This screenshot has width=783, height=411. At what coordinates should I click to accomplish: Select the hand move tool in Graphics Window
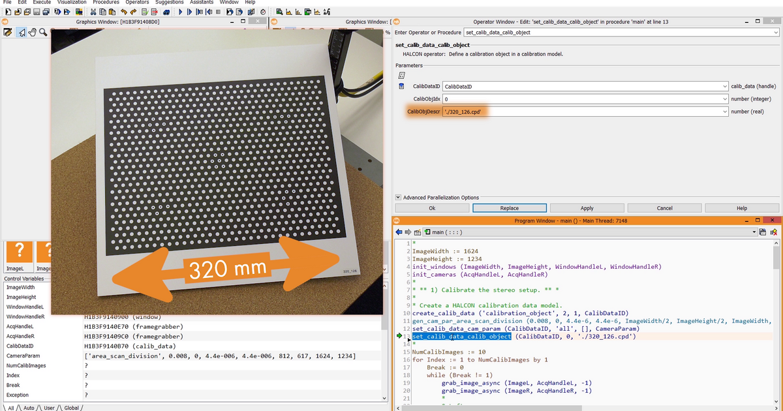pos(32,32)
